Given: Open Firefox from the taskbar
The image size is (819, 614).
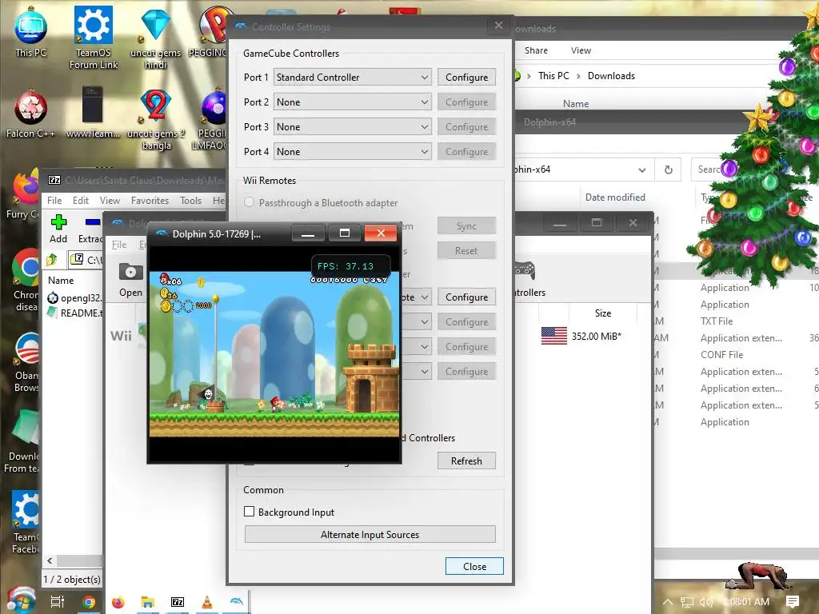Looking at the screenshot, I should click(118, 602).
